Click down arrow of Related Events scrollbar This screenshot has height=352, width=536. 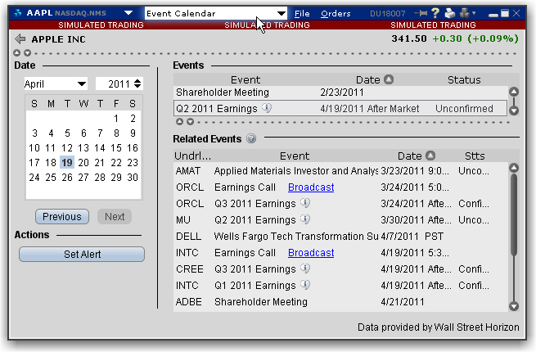(514, 306)
